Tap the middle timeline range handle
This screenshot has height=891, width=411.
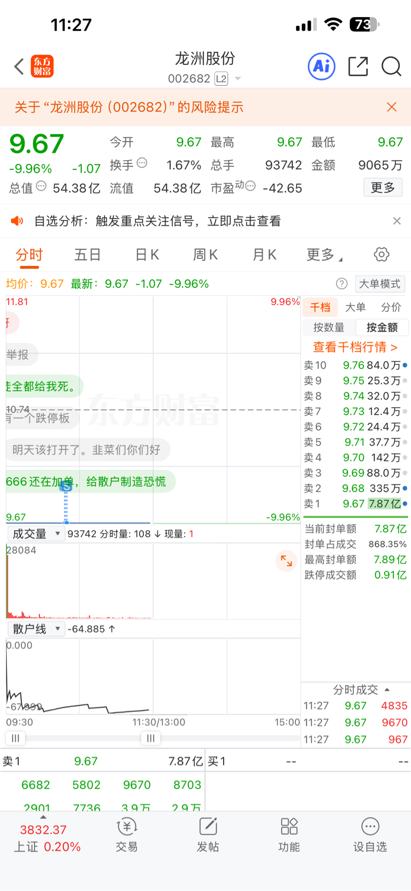[150, 738]
